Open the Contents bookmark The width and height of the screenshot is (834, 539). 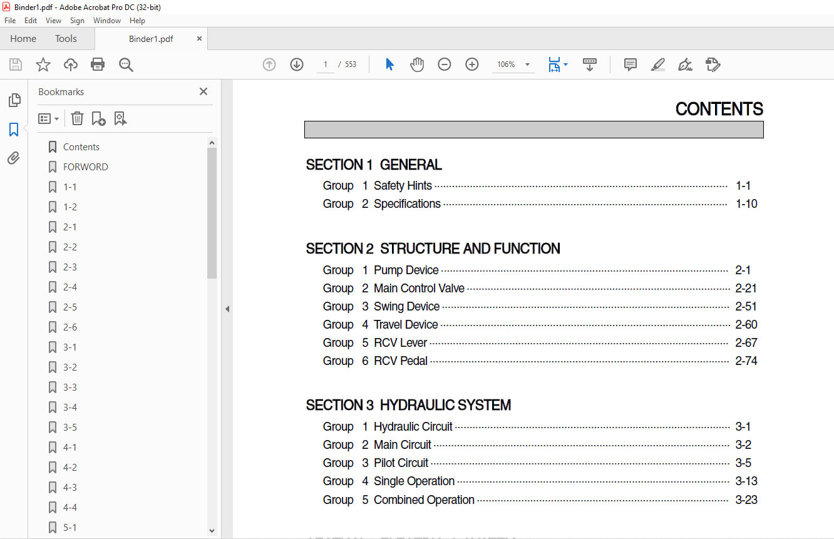click(81, 147)
